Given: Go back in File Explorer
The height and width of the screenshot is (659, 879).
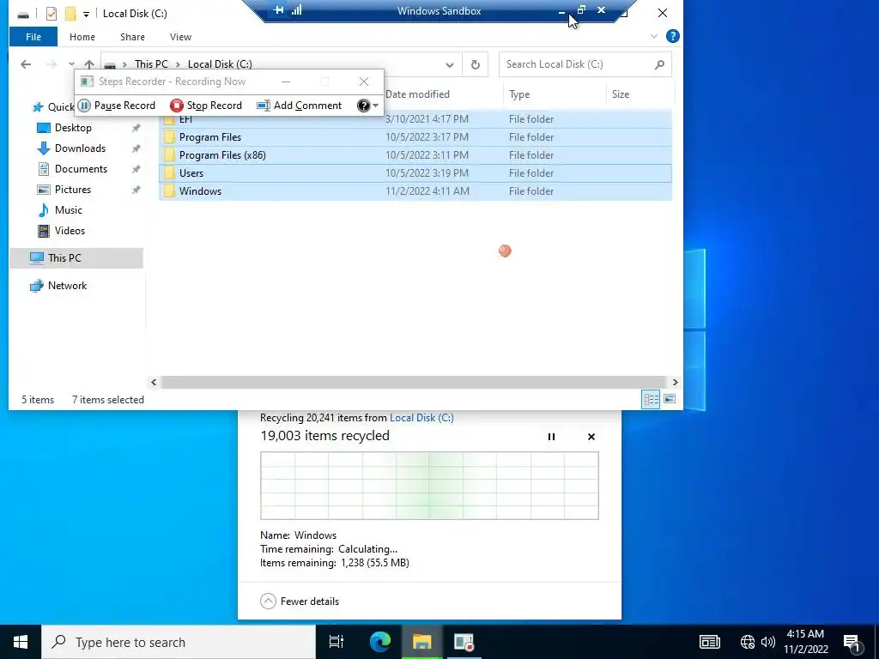Looking at the screenshot, I should [x=26, y=64].
